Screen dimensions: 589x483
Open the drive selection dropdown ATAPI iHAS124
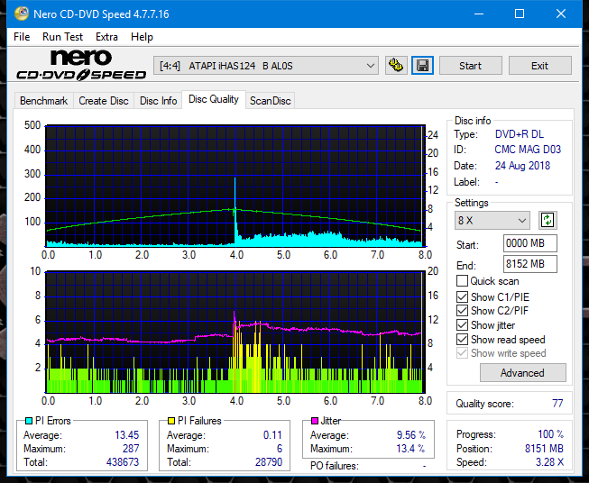pyautogui.click(x=266, y=66)
